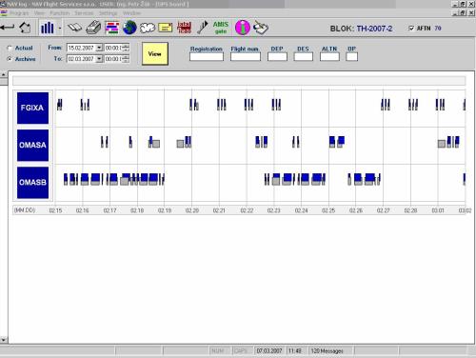476x358 pixels.
Task: Click the globe toolbar icon
Action: click(x=129, y=28)
